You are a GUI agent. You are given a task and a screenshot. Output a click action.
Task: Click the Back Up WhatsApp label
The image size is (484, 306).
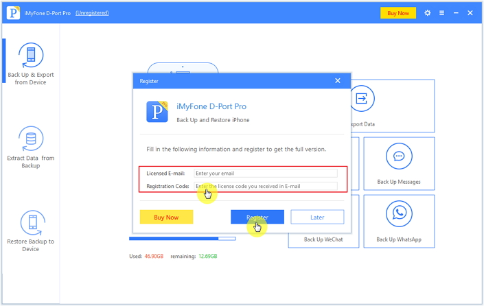(399, 239)
